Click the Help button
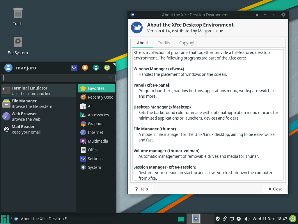 pyautogui.click(x=141, y=189)
